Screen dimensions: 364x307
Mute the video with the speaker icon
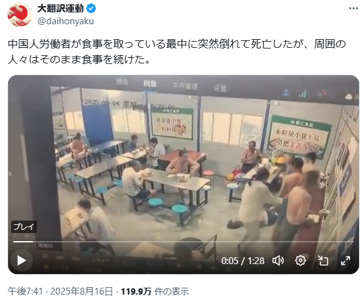278,261
